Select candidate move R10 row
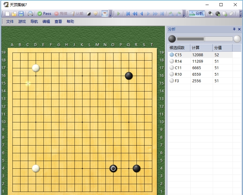 point(200,74)
